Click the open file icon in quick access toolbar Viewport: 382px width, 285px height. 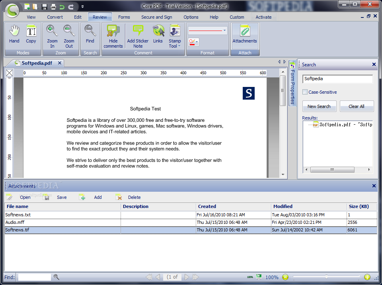click(x=35, y=7)
